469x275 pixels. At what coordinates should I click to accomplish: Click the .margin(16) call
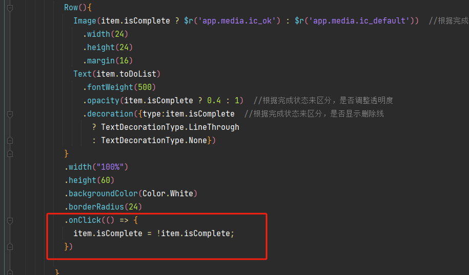(108, 61)
